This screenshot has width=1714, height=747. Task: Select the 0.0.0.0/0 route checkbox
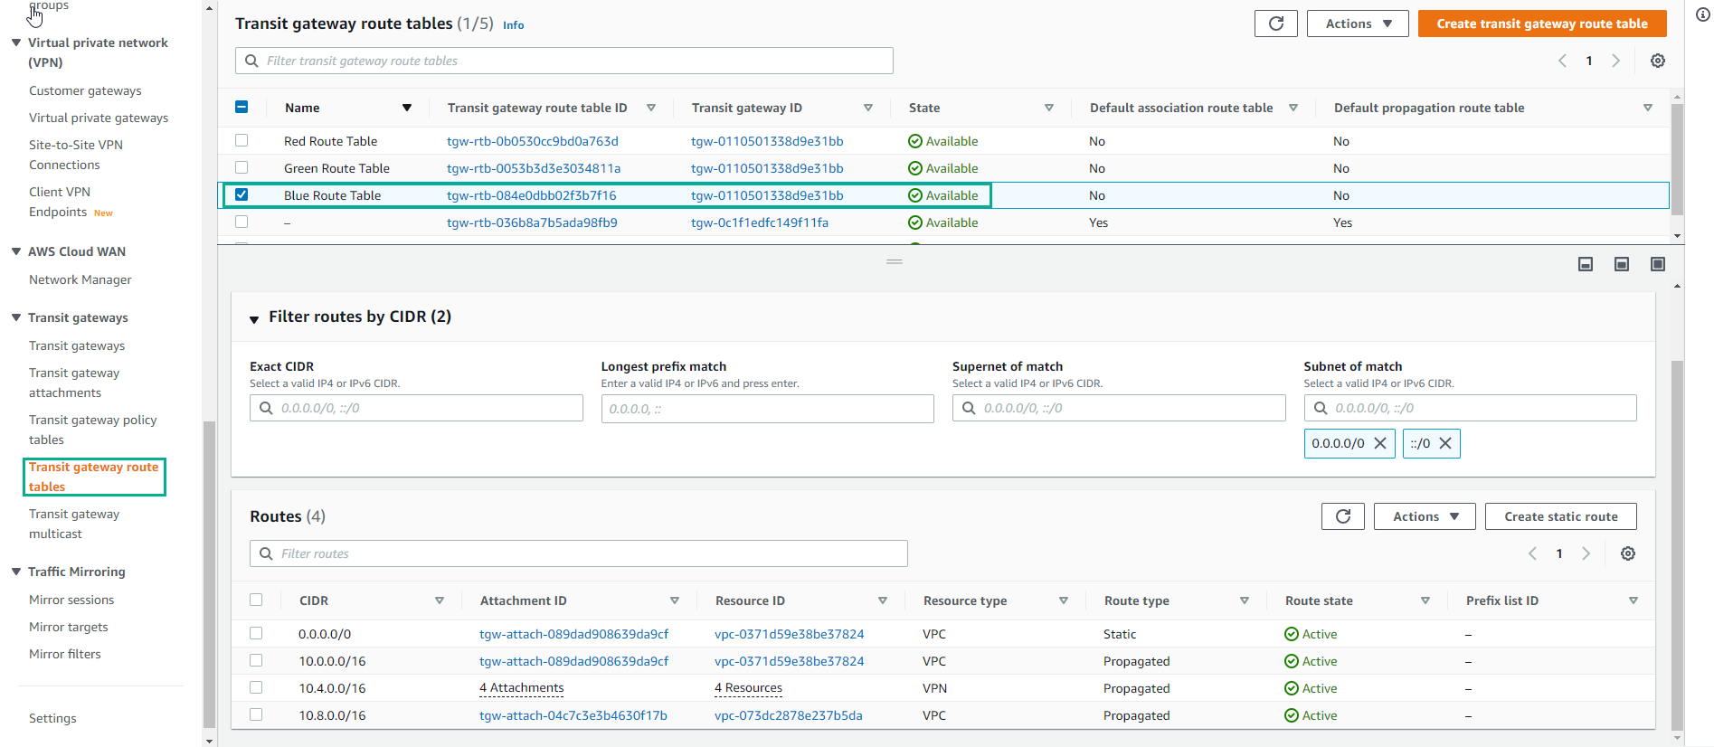coord(256,633)
